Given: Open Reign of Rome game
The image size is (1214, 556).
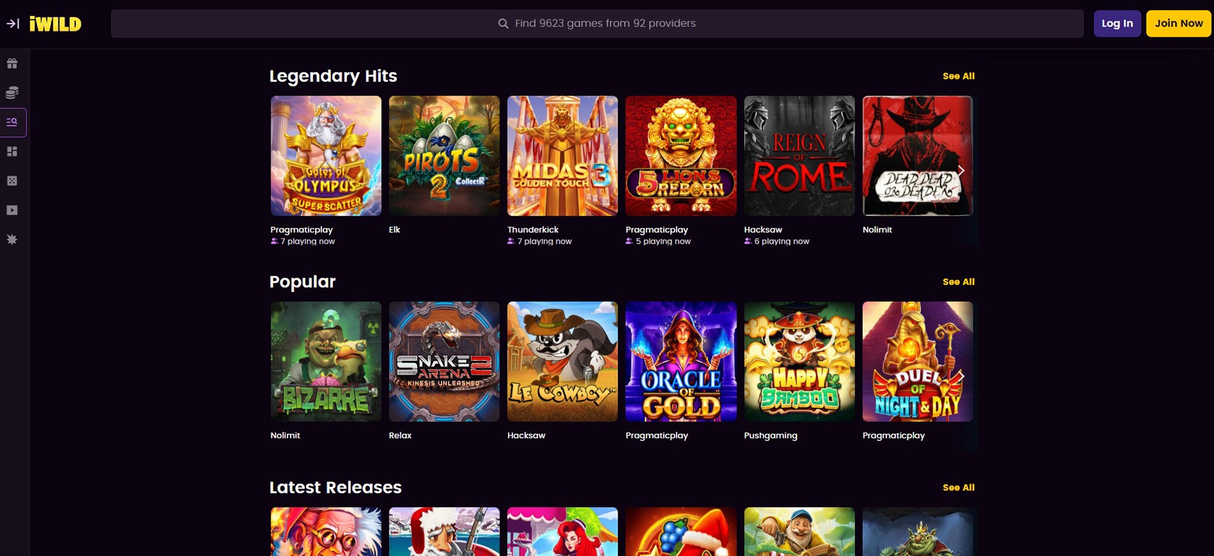Looking at the screenshot, I should click(x=799, y=156).
